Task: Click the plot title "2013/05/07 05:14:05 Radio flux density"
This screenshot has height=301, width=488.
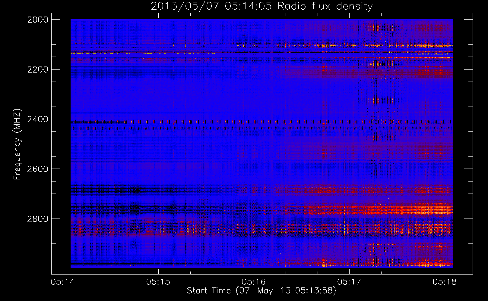Action: (x=261, y=6)
